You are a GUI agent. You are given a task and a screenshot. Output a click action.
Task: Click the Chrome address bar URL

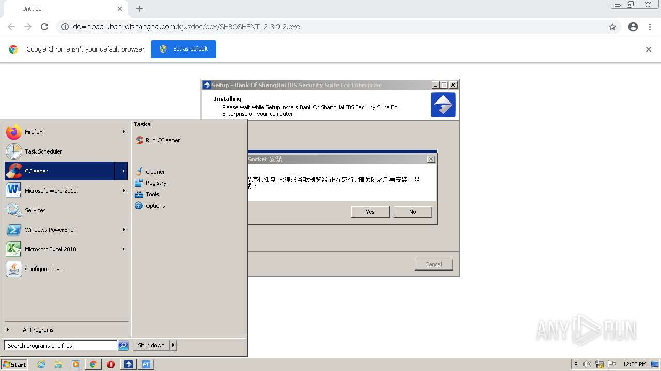coord(186,27)
